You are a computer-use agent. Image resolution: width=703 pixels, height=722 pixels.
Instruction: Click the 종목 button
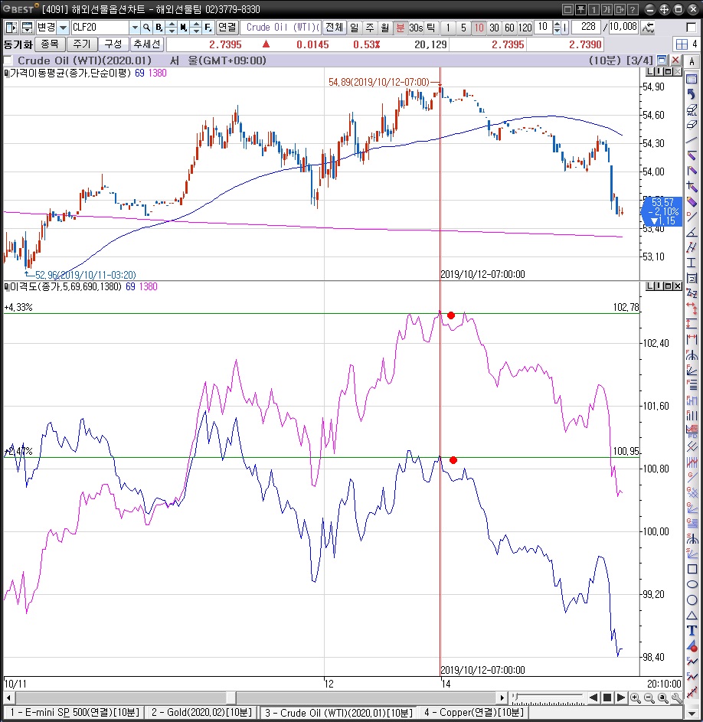49,44
